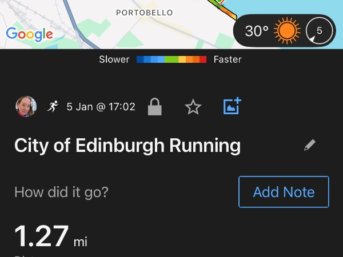Image resolution: width=343 pixels, height=257 pixels.
Task: Click the How did it go? prompt
Action: click(61, 192)
